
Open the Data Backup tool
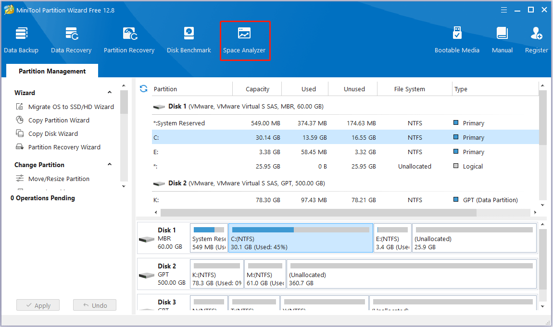pos(21,40)
